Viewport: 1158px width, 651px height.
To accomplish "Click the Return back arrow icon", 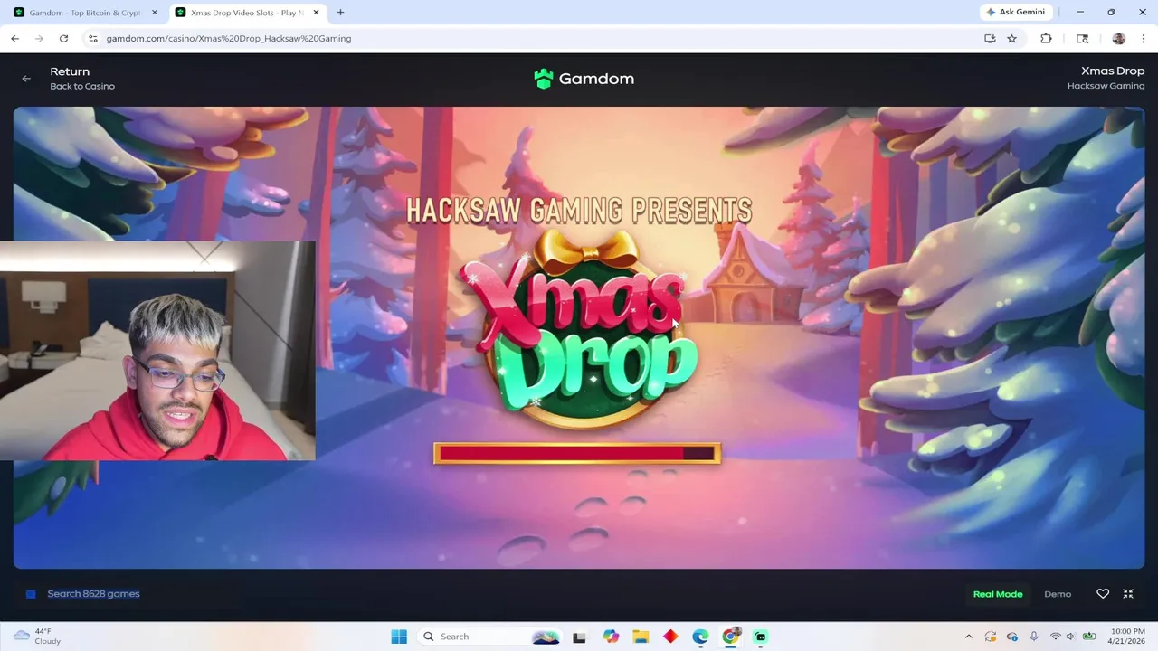I will [26, 79].
